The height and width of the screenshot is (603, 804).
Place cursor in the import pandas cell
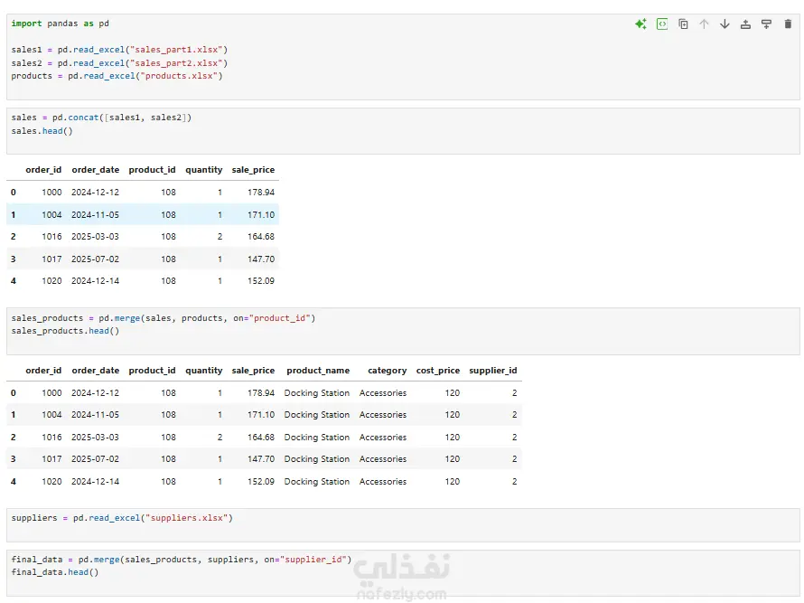403,56
